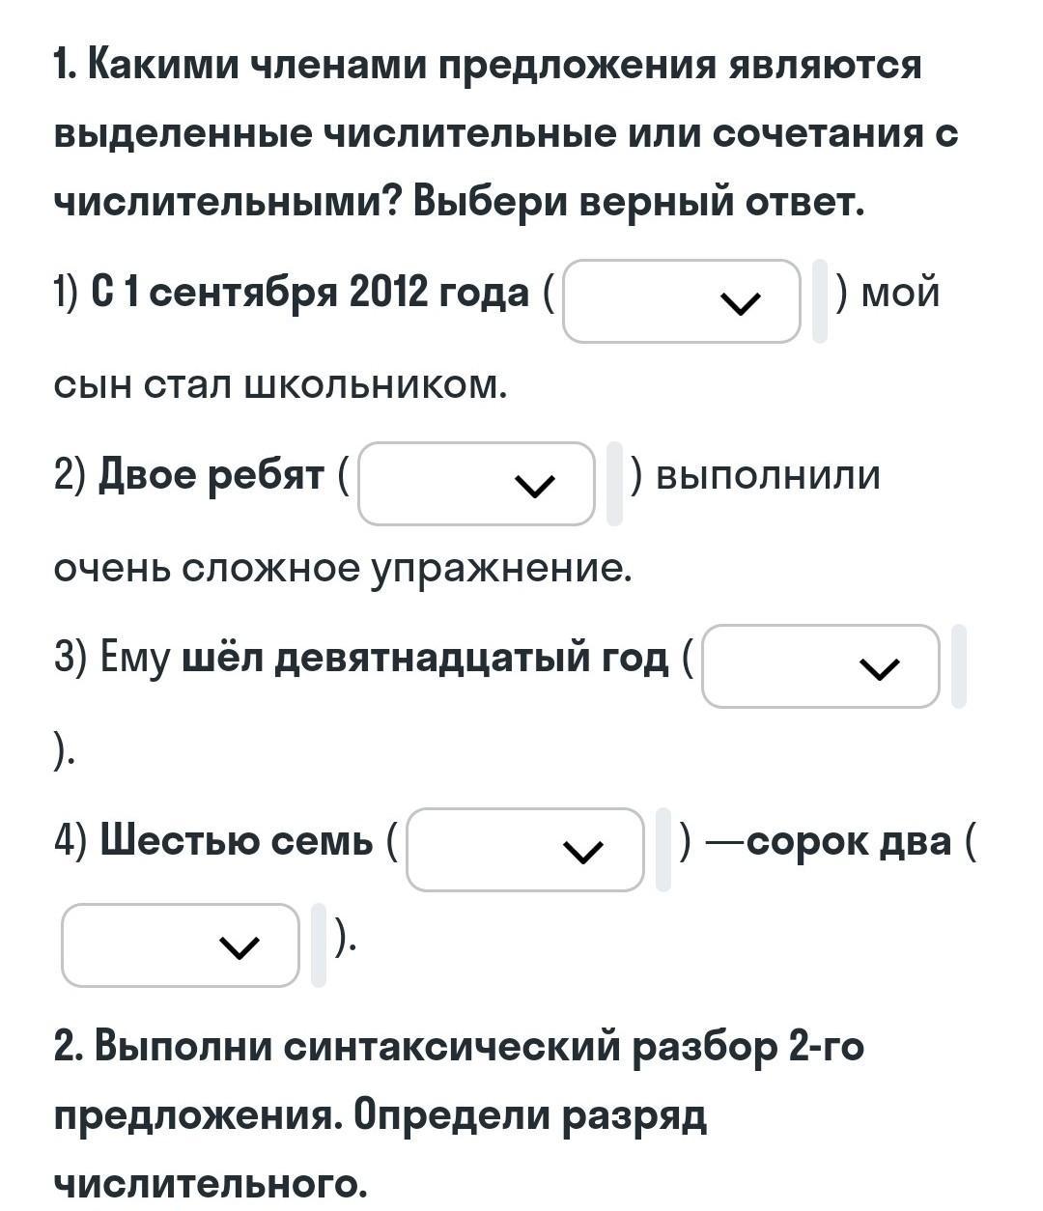Click gray bar beside first sentence's dropdown
This screenshot has height=1211, width=1043.
pyautogui.click(x=820, y=301)
